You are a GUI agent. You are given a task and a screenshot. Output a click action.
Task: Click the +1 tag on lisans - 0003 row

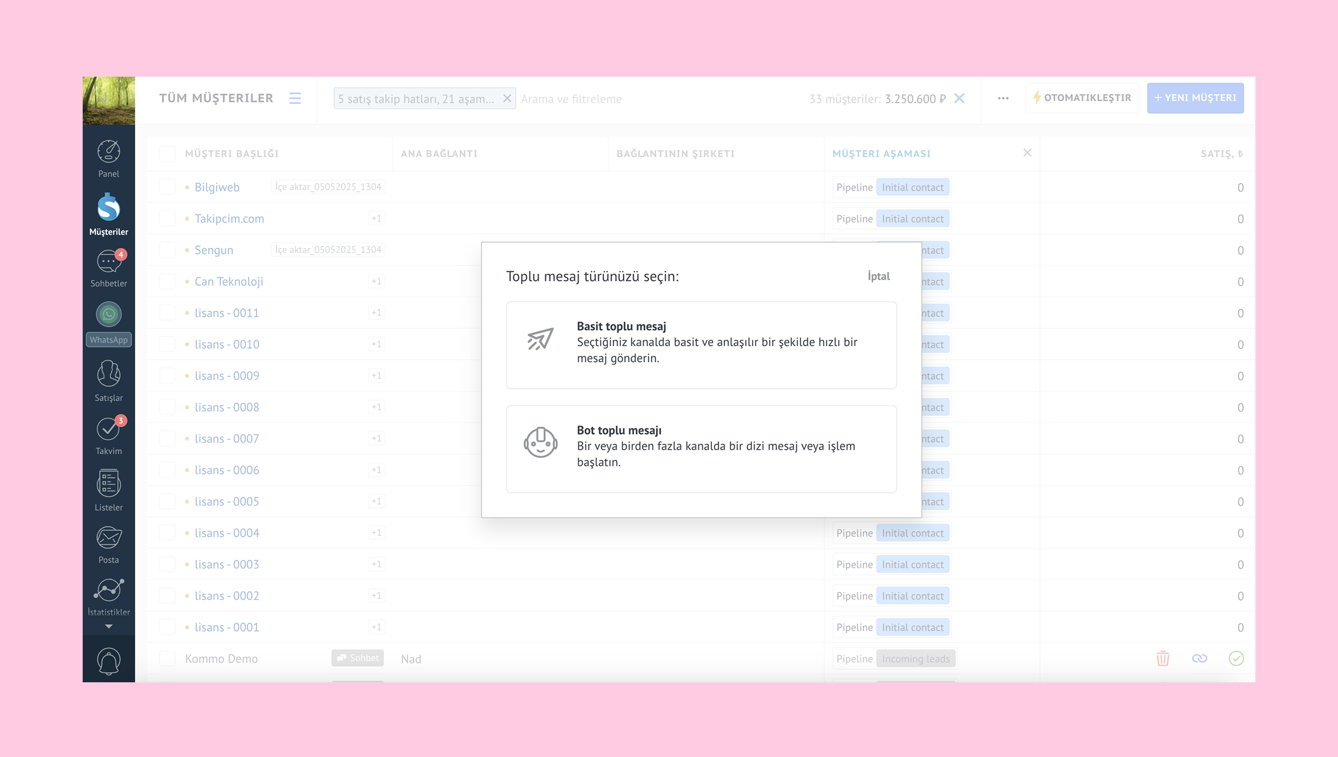click(376, 564)
